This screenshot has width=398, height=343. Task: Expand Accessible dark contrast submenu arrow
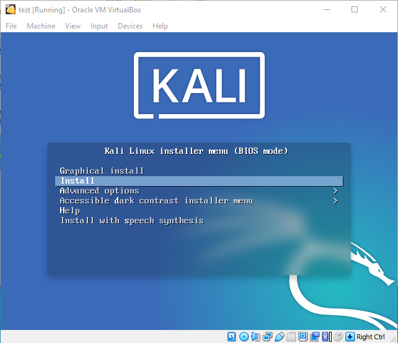pos(335,201)
